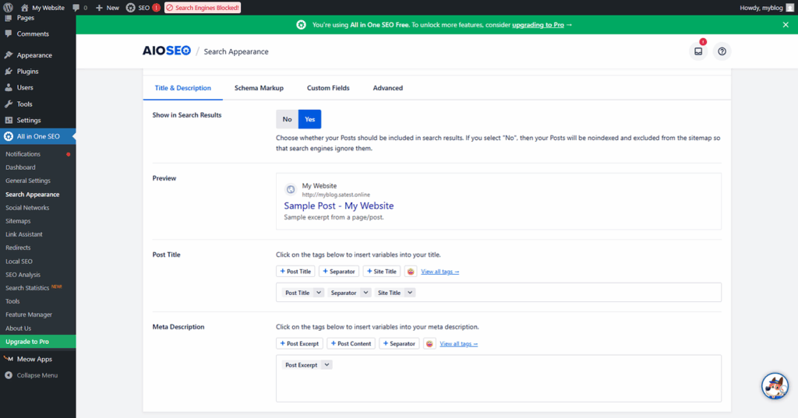The width and height of the screenshot is (798, 418).
Task: Switch to the Schema Markup tab
Action: (x=259, y=88)
